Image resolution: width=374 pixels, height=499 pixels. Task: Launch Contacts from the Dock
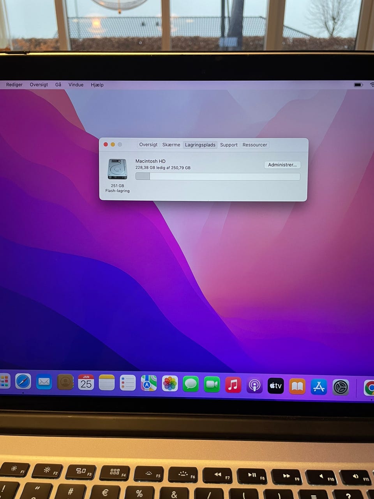pos(65,382)
